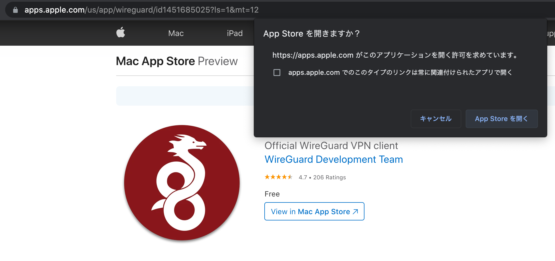This screenshot has height=261, width=555.
Task: Click the Apple logo in the navigation bar
Action: 121,32
